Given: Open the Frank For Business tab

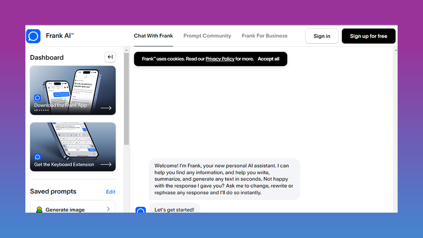Looking at the screenshot, I should click(264, 36).
